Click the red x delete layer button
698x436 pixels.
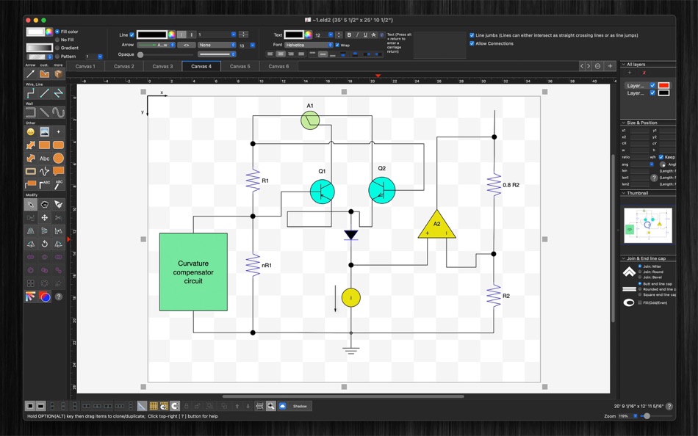[644, 73]
